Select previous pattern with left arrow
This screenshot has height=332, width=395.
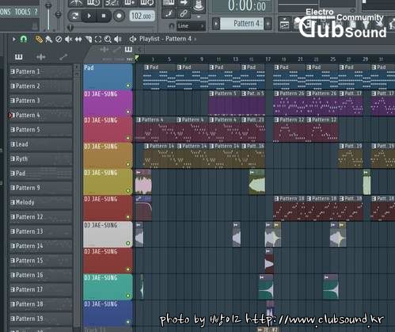pyautogui.click(x=216, y=24)
